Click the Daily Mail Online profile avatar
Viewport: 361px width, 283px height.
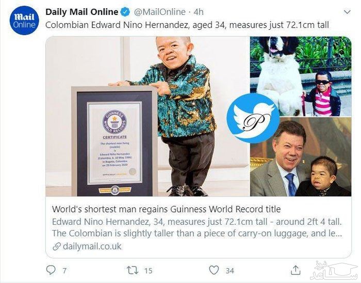click(x=24, y=20)
